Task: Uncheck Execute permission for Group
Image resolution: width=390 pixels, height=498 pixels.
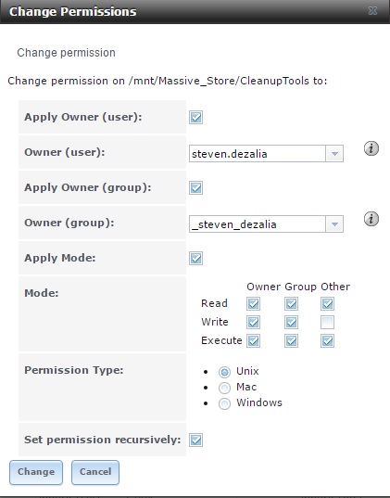Action: pyautogui.click(x=291, y=340)
